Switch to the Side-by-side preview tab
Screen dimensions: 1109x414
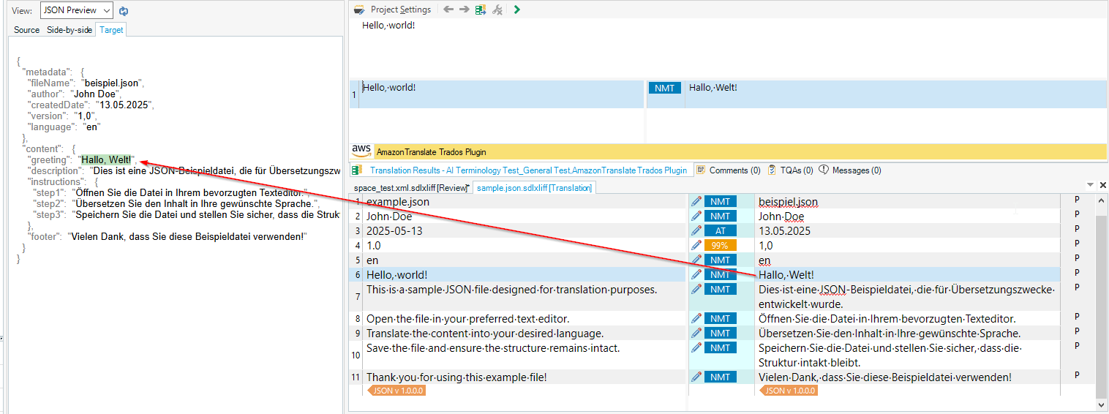[x=69, y=30]
